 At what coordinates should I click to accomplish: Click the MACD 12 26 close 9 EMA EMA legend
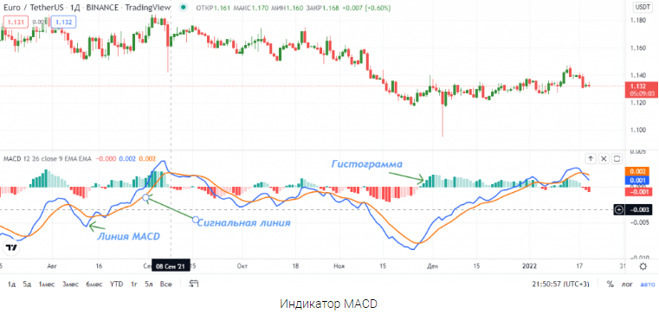click(x=47, y=159)
